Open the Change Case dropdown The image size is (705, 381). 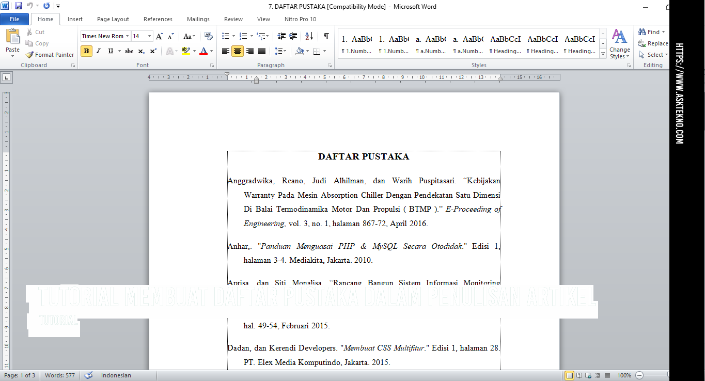(190, 36)
